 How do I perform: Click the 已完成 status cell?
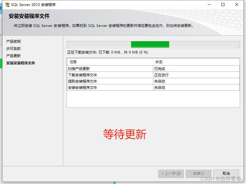click(196, 69)
